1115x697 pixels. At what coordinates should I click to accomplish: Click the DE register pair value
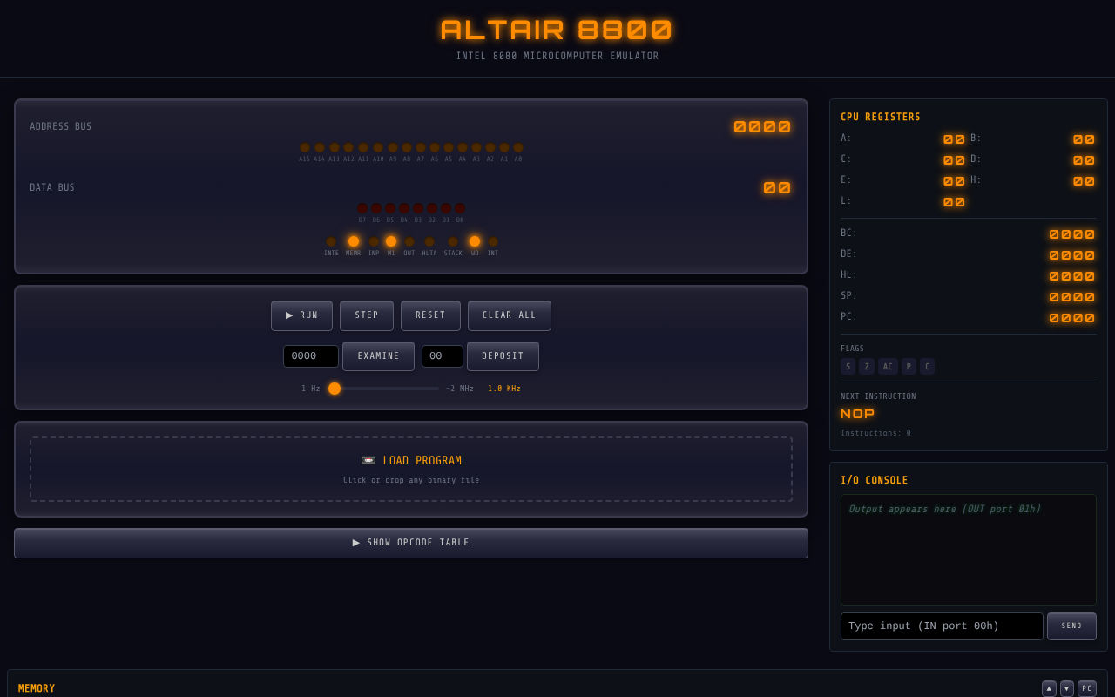[1071, 255]
